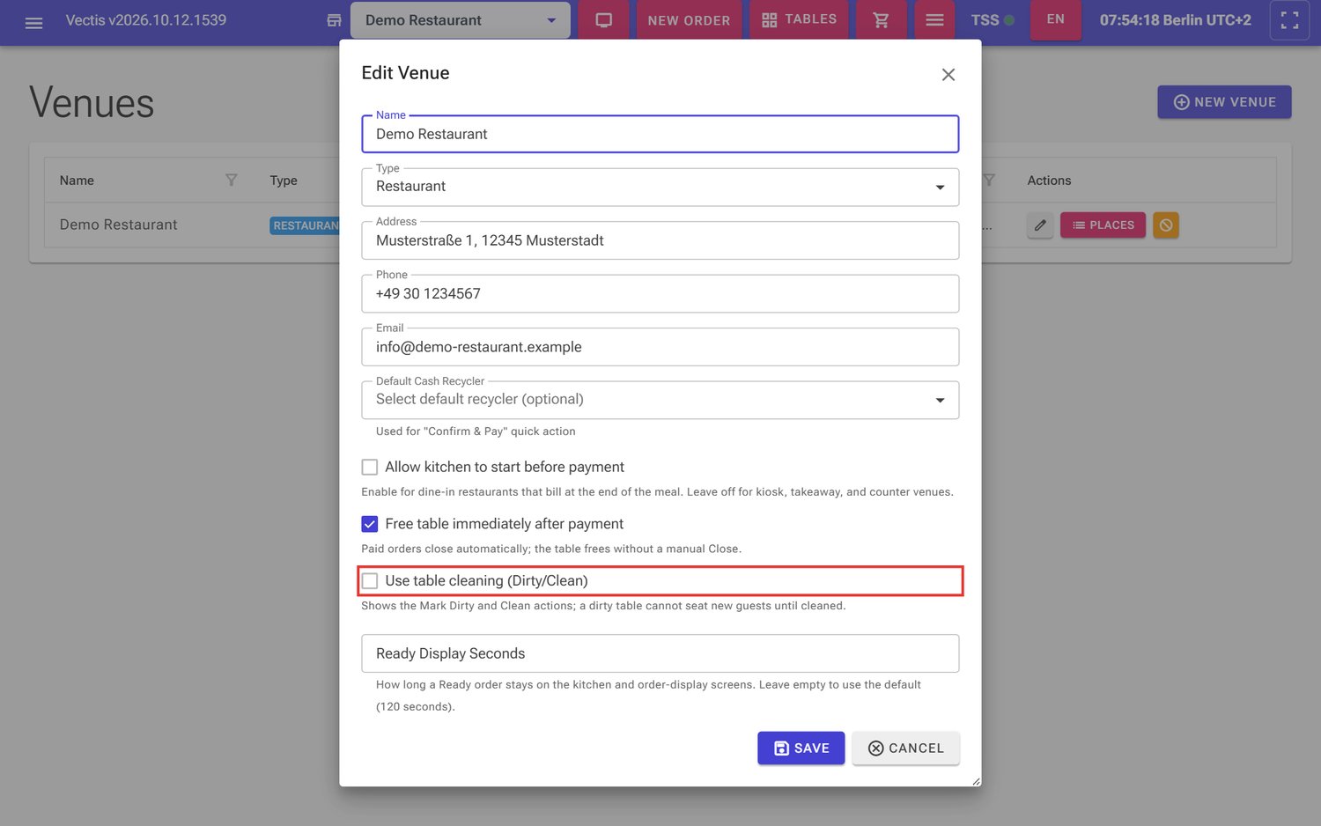Enable Allow kitchen to start before payment
This screenshot has width=1321, height=826.
[x=370, y=468]
